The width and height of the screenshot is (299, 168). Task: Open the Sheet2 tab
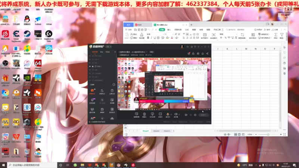click(x=156, y=131)
